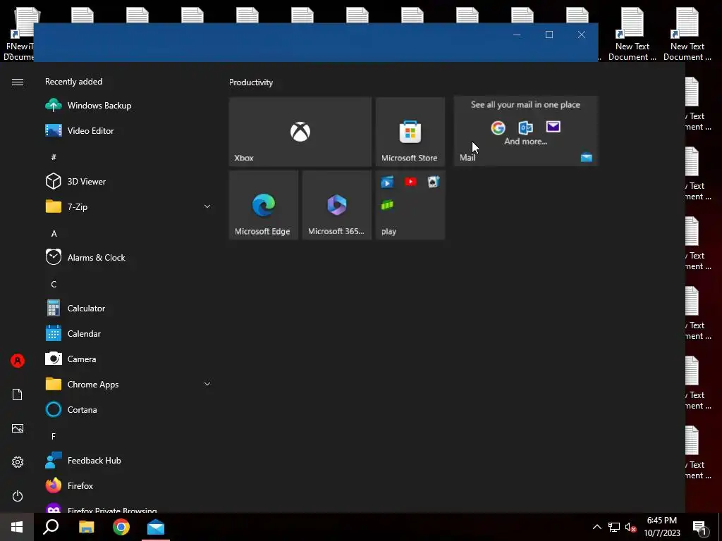Image resolution: width=722 pixels, height=541 pixels.
Task: Click the Productivity group heading
Action: (251, 82)
